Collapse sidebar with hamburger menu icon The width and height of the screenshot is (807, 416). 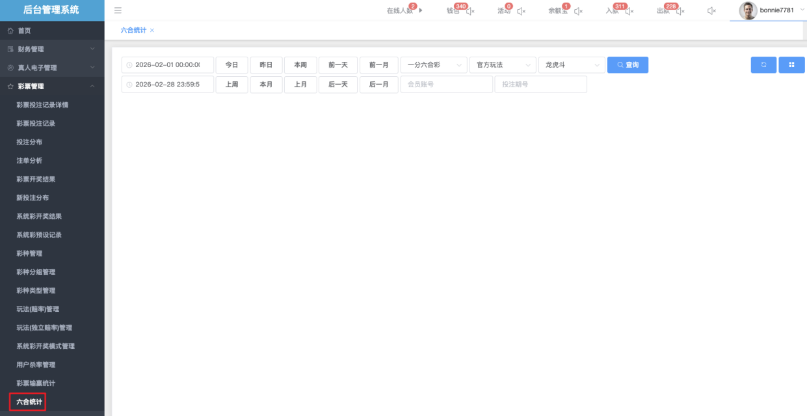(118, 10)
